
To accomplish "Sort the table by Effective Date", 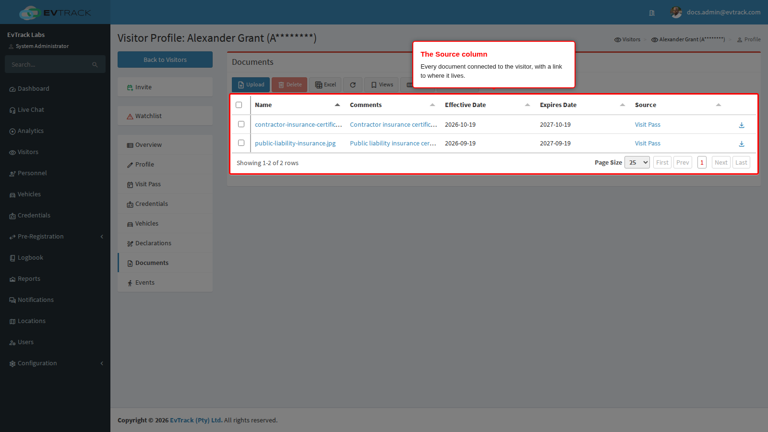I will pyautogui.click(x=488, y=105).
